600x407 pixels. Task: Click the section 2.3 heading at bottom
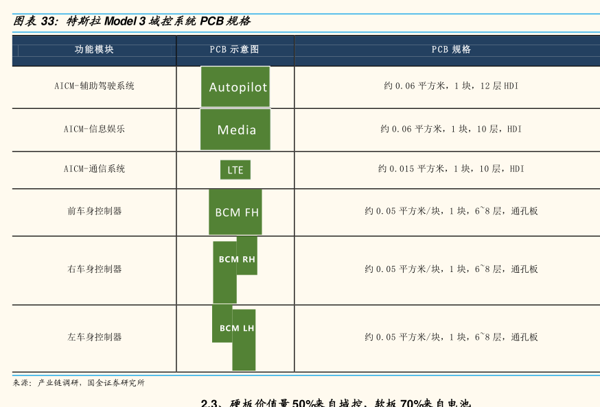click(x=336, y=403)
